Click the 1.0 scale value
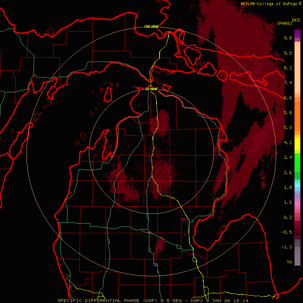This screenshot has height=303, width=303. click(288, 202)
